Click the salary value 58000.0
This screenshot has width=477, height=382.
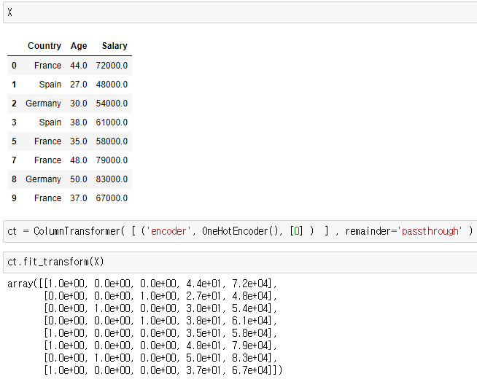112,141
